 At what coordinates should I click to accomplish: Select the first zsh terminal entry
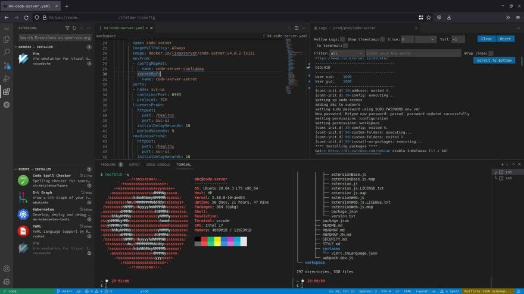coord(507,172)
